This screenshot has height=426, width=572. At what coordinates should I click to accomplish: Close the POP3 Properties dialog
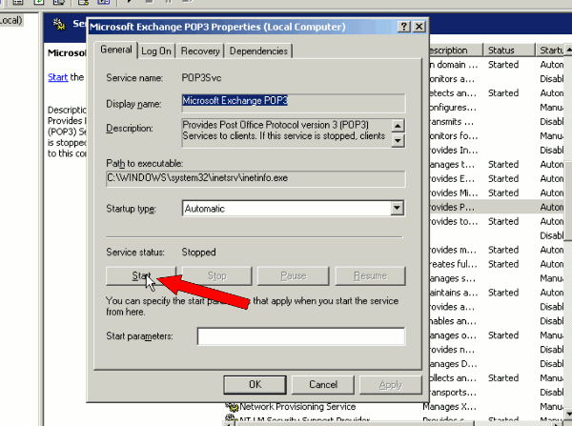point(419,27)
